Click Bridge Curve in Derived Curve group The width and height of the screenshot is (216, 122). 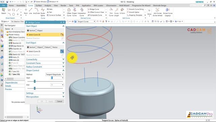point(93,9)
